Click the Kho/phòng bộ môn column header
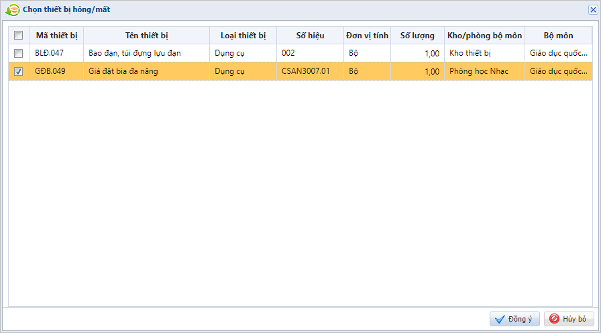This screenshot has height=333, width=601. (485, 36)
